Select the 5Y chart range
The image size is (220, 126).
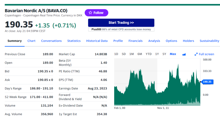click(164, 54)
